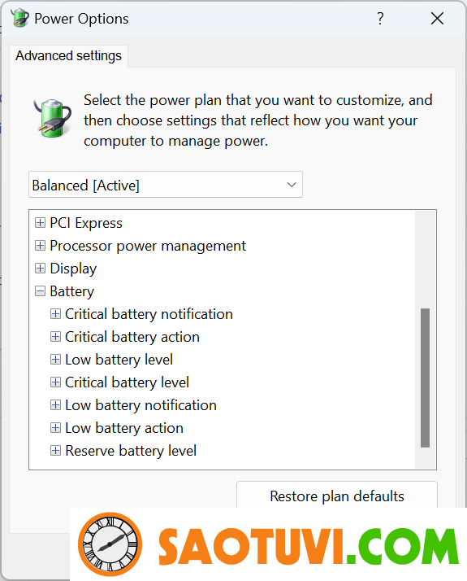Click the settings list scrollbar thumb
The height and width of the screenshot is (581, 467).
point(426,378)
